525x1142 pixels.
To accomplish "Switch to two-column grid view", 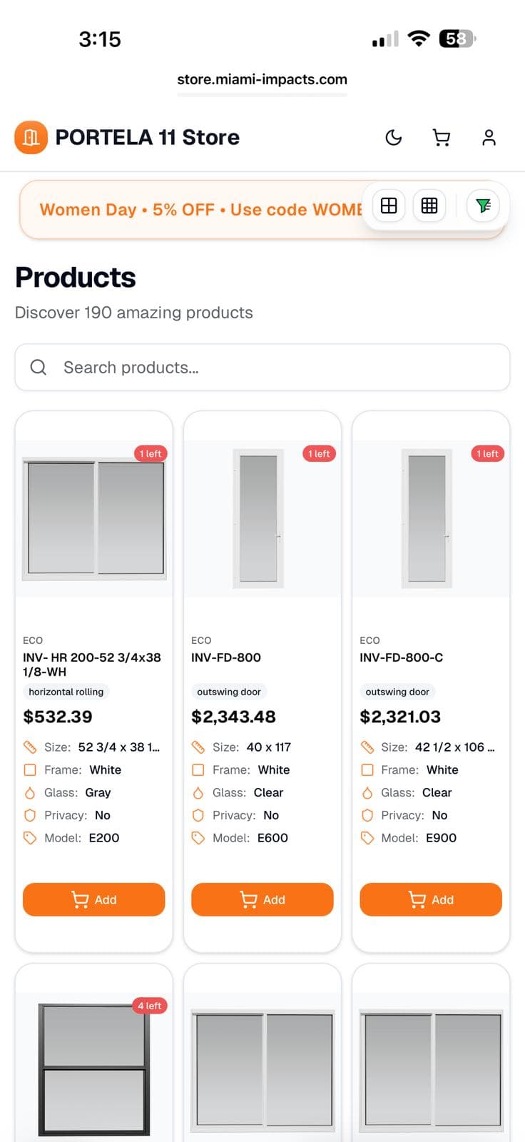I will tap(389, 206).
